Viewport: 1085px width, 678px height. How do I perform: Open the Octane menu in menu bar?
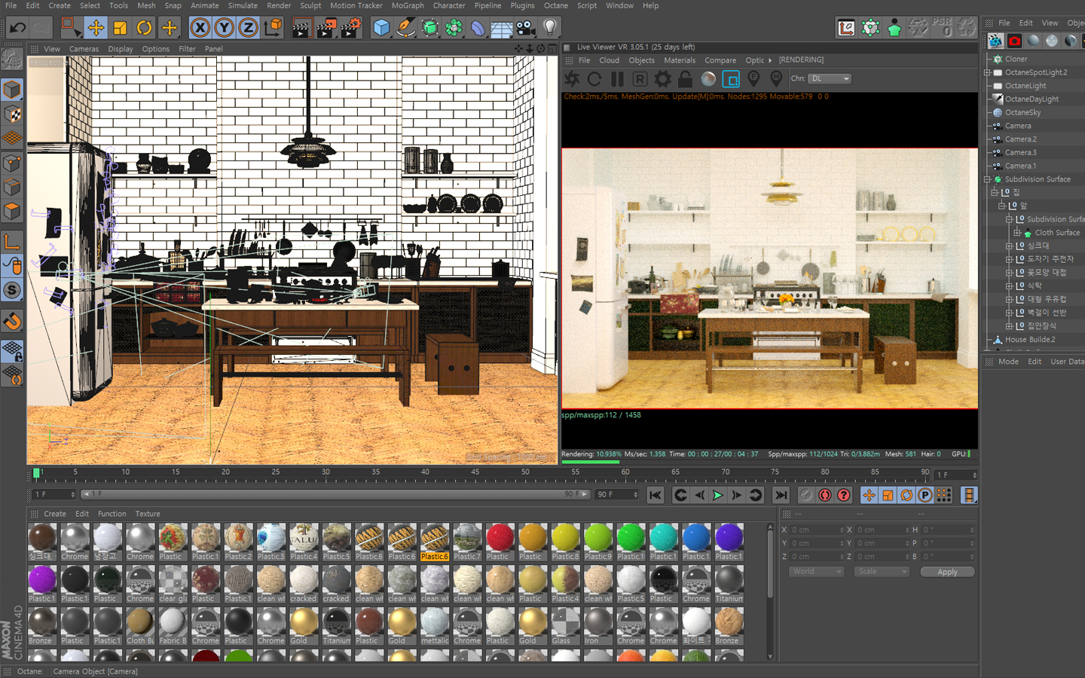(x=556, y=5)
